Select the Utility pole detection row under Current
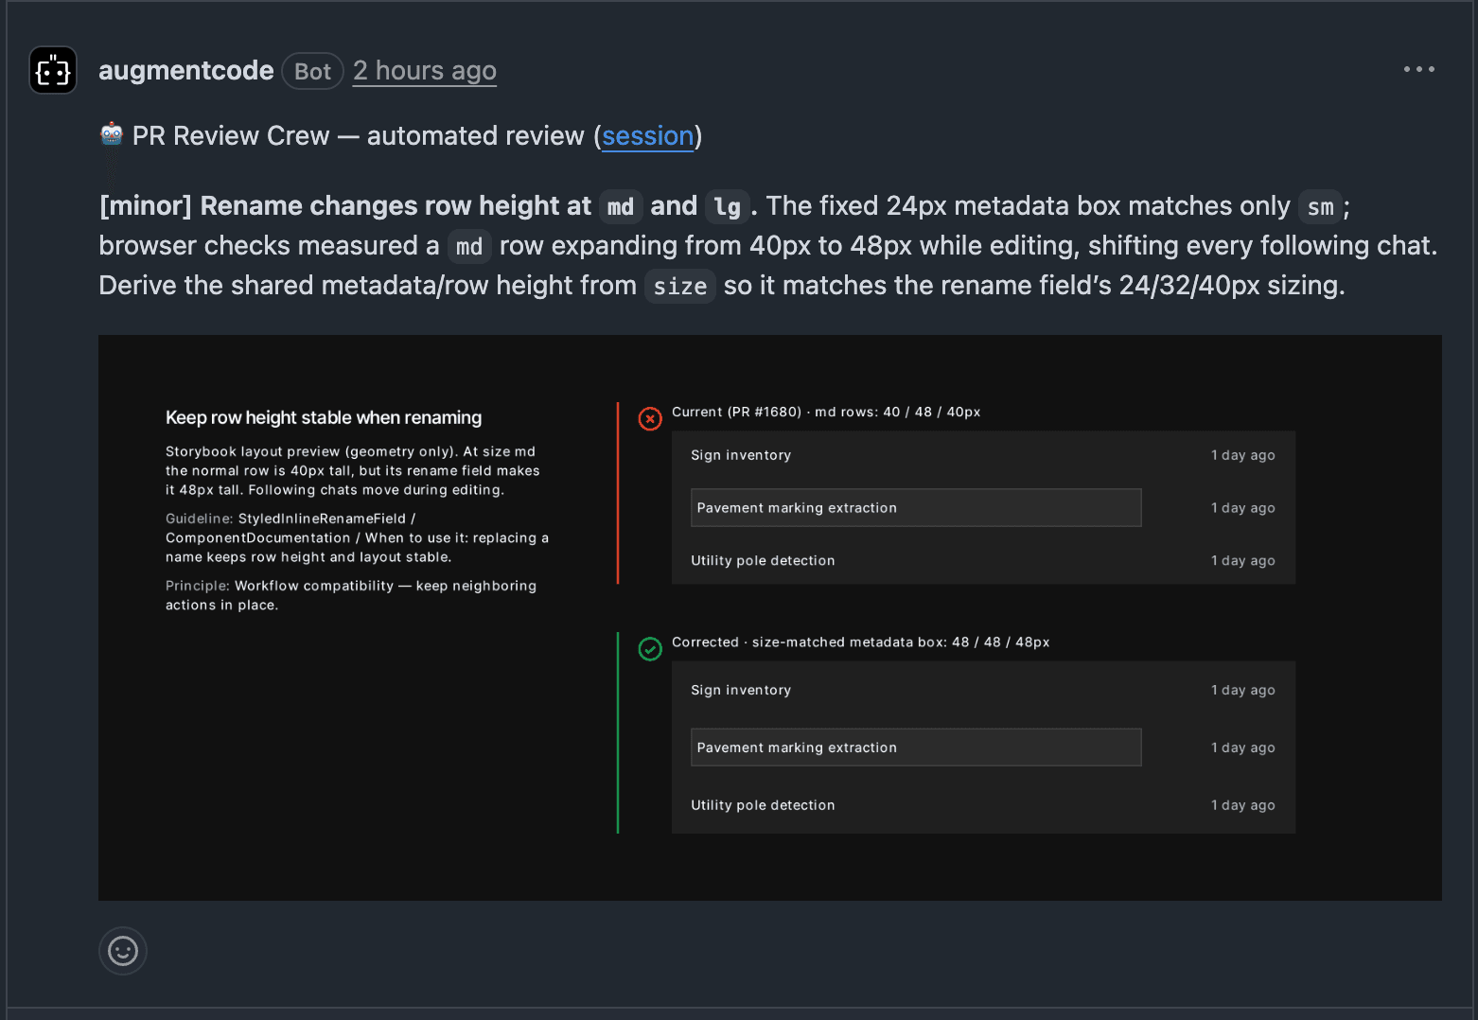Screen dimensions: 1478x1020 [983, 561]
